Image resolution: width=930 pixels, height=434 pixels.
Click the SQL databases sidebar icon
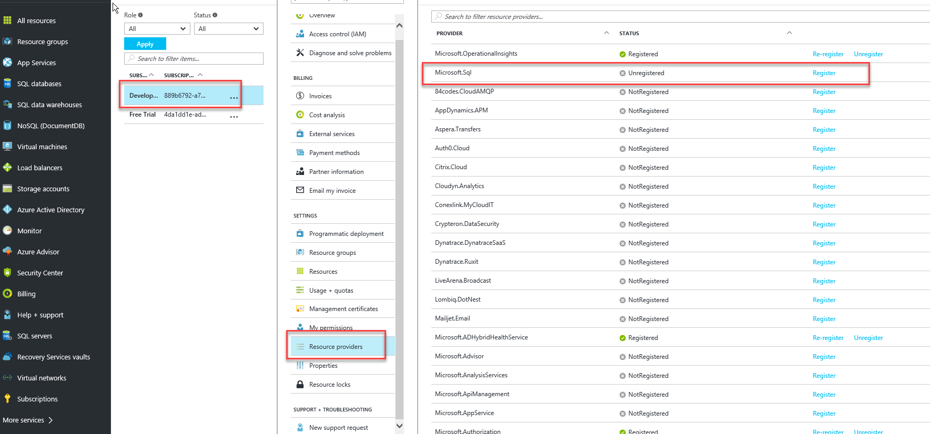pyautogui.click(x=7, y=84)
